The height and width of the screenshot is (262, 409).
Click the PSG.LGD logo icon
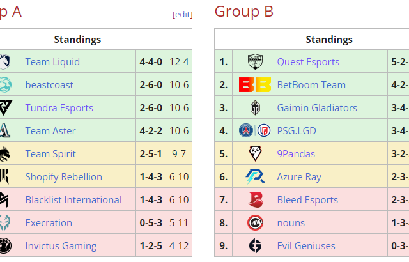(255, 131)
